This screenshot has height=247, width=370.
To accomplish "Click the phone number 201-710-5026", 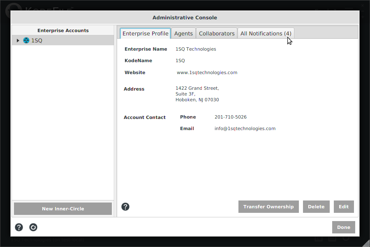I will coord(231,117).
